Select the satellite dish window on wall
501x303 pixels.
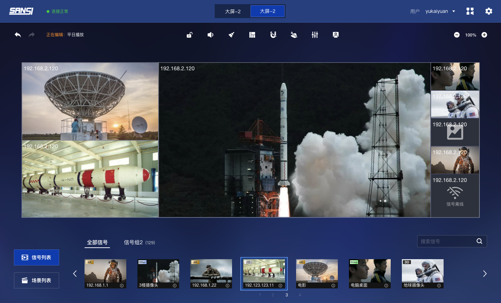tap(90, 101)
